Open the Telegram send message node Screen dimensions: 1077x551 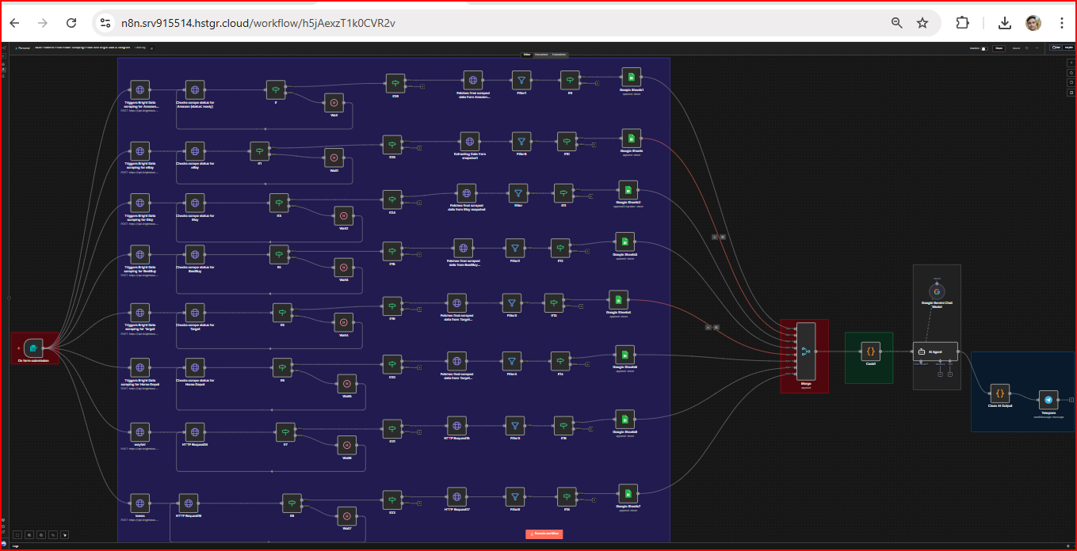coord(1048,401)
